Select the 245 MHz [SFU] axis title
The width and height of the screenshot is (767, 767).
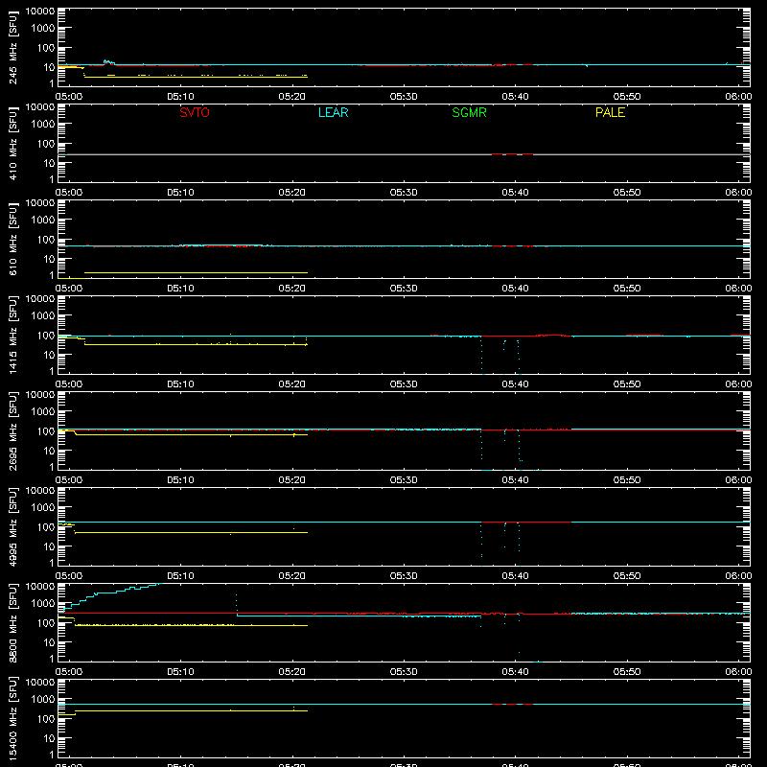pos(13,47)
